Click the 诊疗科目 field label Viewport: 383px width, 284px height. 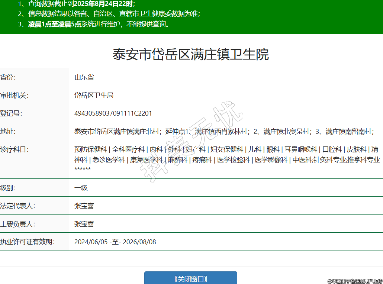(x=14, y=149)
